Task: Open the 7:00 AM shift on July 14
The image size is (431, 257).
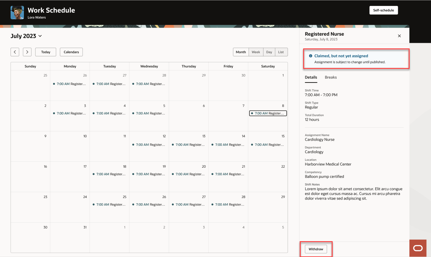Action: coord(228,144)
